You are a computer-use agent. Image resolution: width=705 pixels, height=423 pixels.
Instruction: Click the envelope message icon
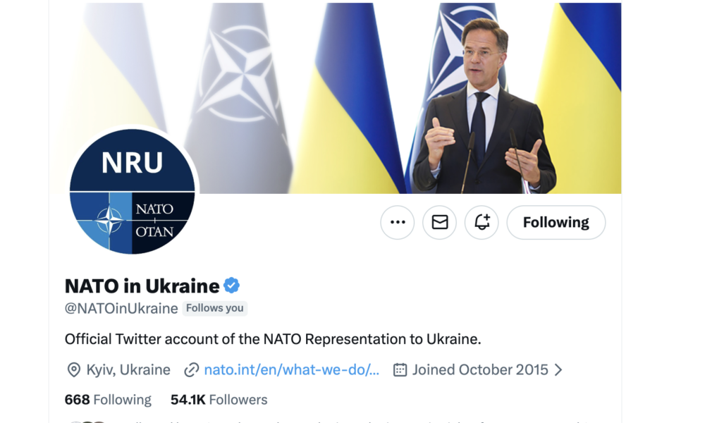440,223
